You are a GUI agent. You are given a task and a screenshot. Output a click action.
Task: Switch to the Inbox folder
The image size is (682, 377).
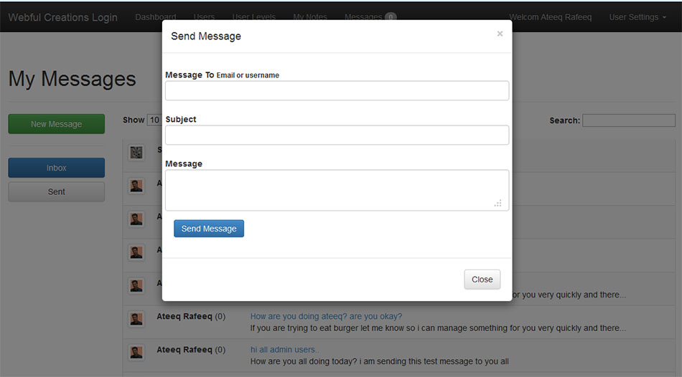click(x=56, y=168)
